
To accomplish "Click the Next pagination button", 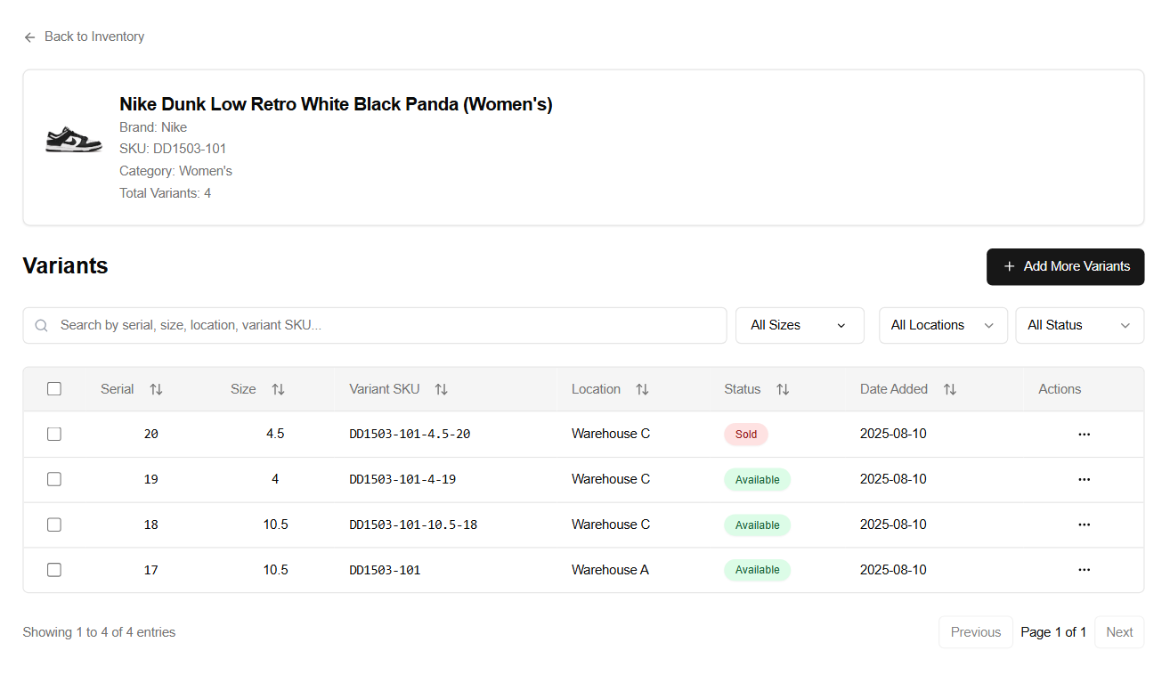I will 1118,632.
